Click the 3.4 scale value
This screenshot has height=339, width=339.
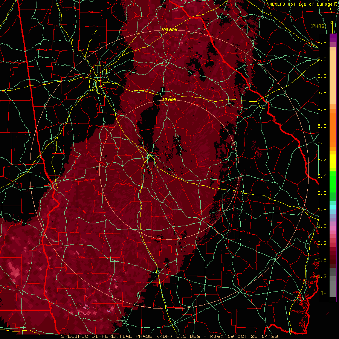click(322, 176)
